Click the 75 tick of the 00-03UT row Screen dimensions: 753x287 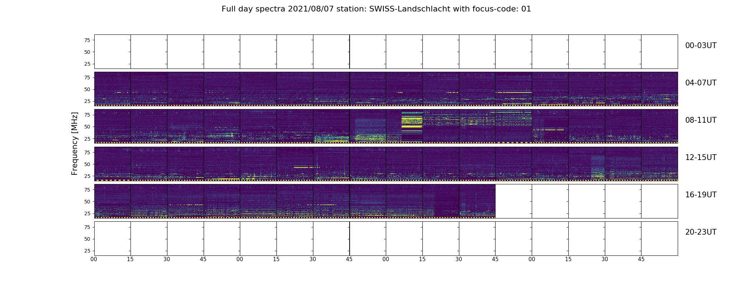point(87,40)
